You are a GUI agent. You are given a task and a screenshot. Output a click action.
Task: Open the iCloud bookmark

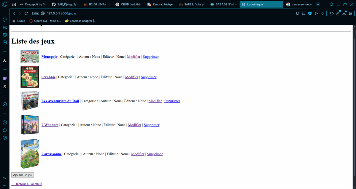tap(19, 21)
